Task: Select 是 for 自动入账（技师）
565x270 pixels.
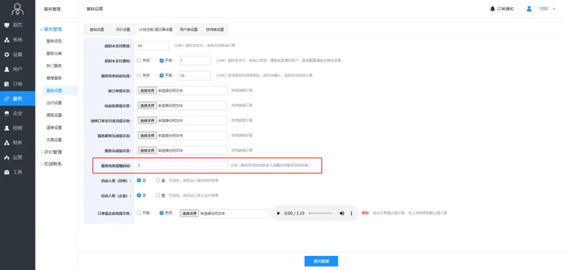Action: click(158, 180)
